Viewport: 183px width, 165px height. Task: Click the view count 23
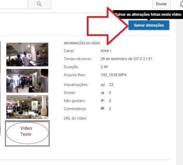coord(111,85)
